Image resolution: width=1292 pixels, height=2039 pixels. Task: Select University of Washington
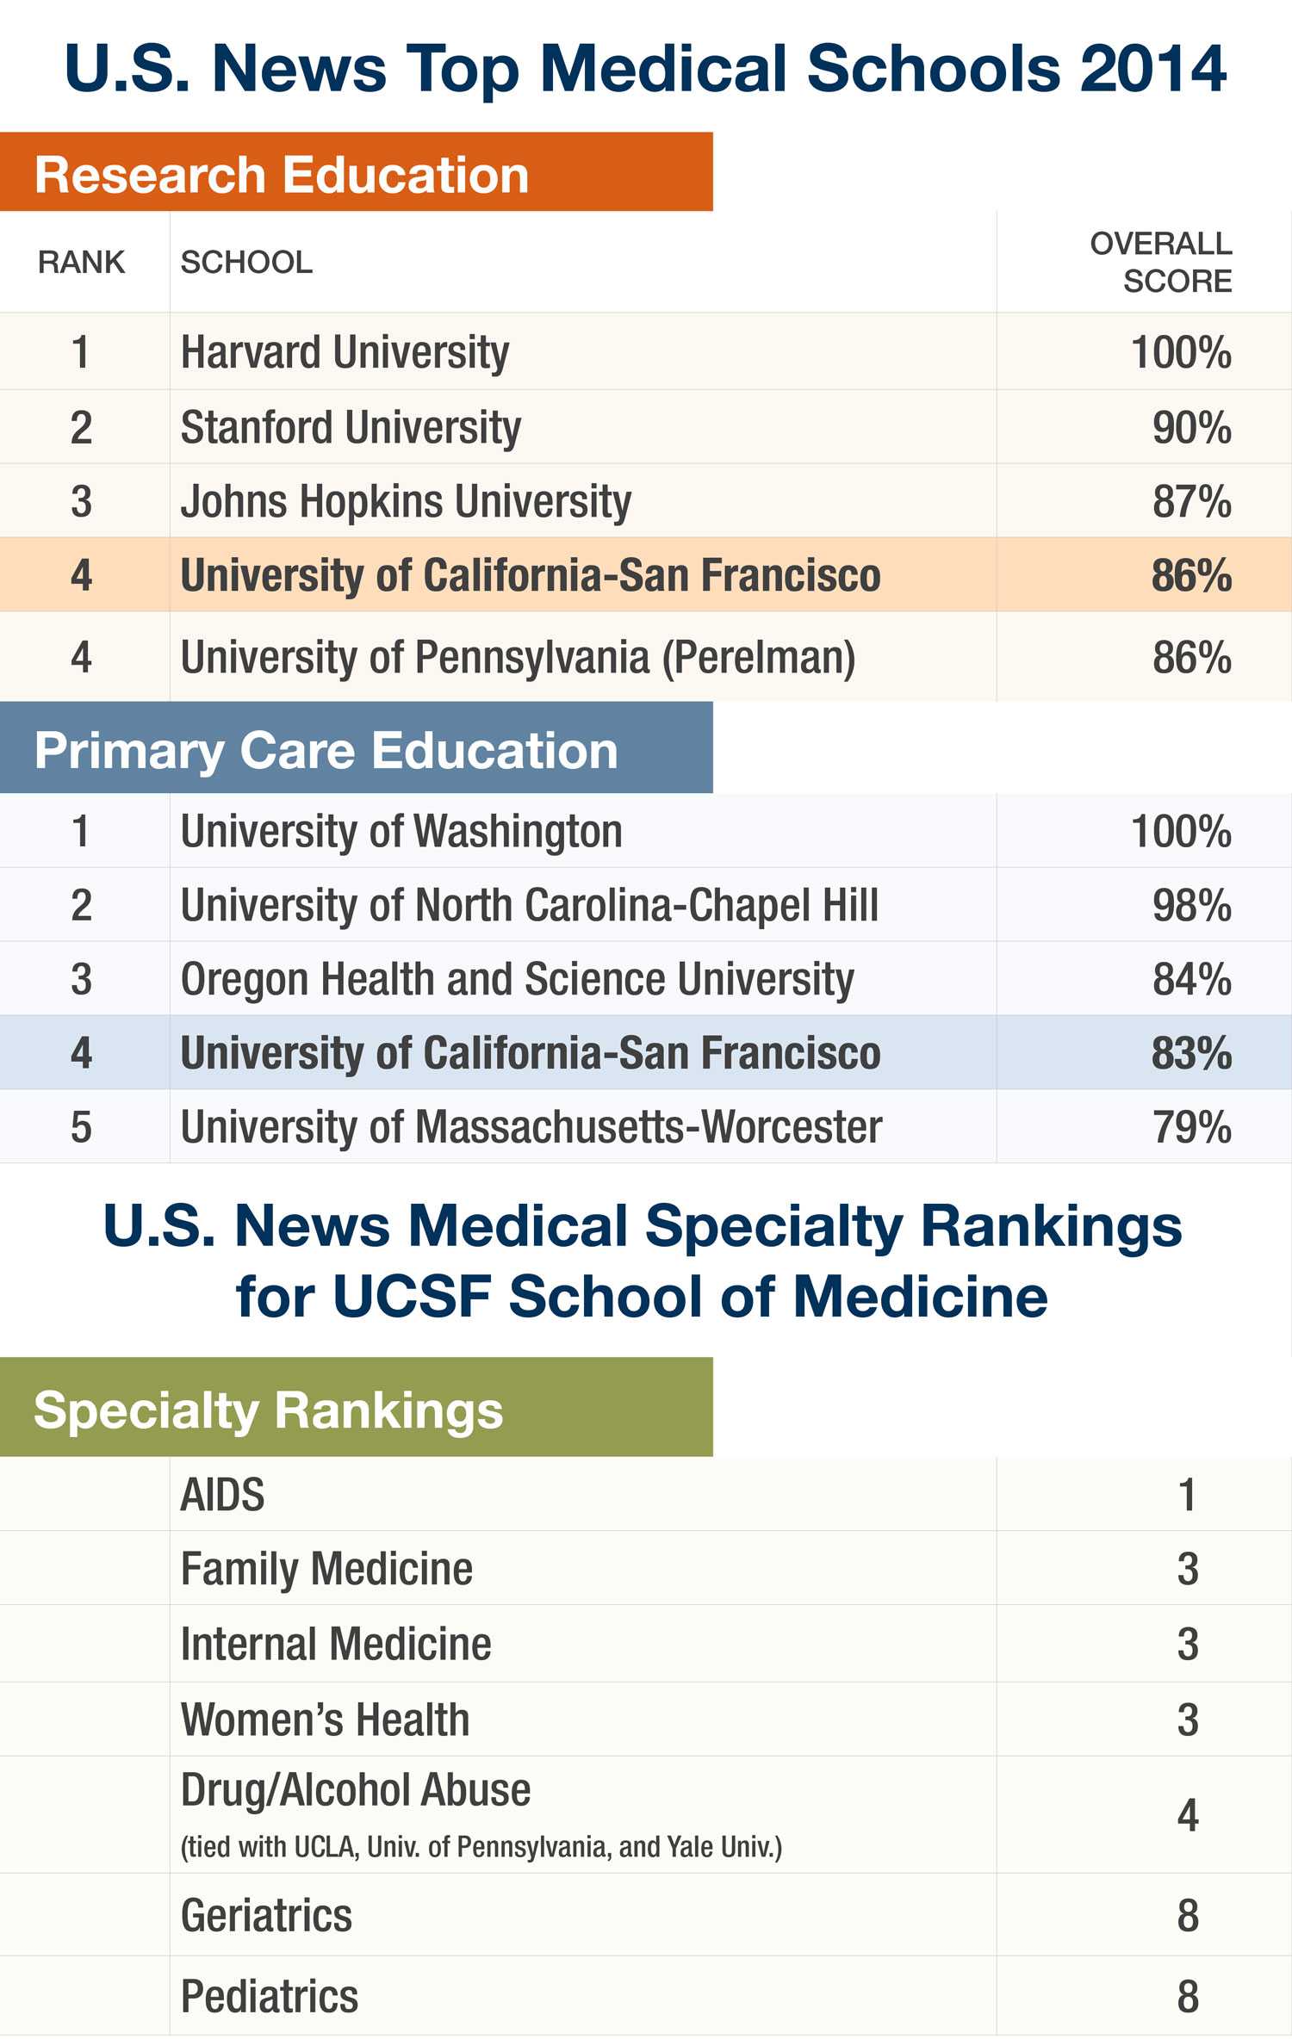[x=401, y=832]
